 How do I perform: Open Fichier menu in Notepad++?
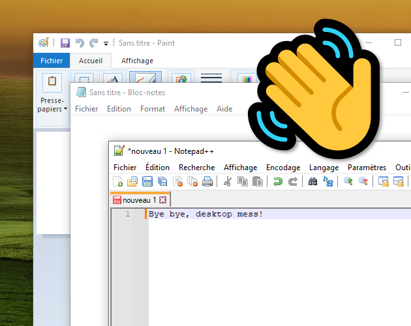pyautogui.click(x=125, y=168)
